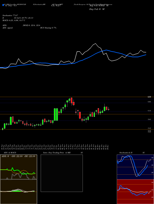The width and height of the screenshot is (154, 204).
Task: Click the peak of the white price line
Action: point(96,44)
